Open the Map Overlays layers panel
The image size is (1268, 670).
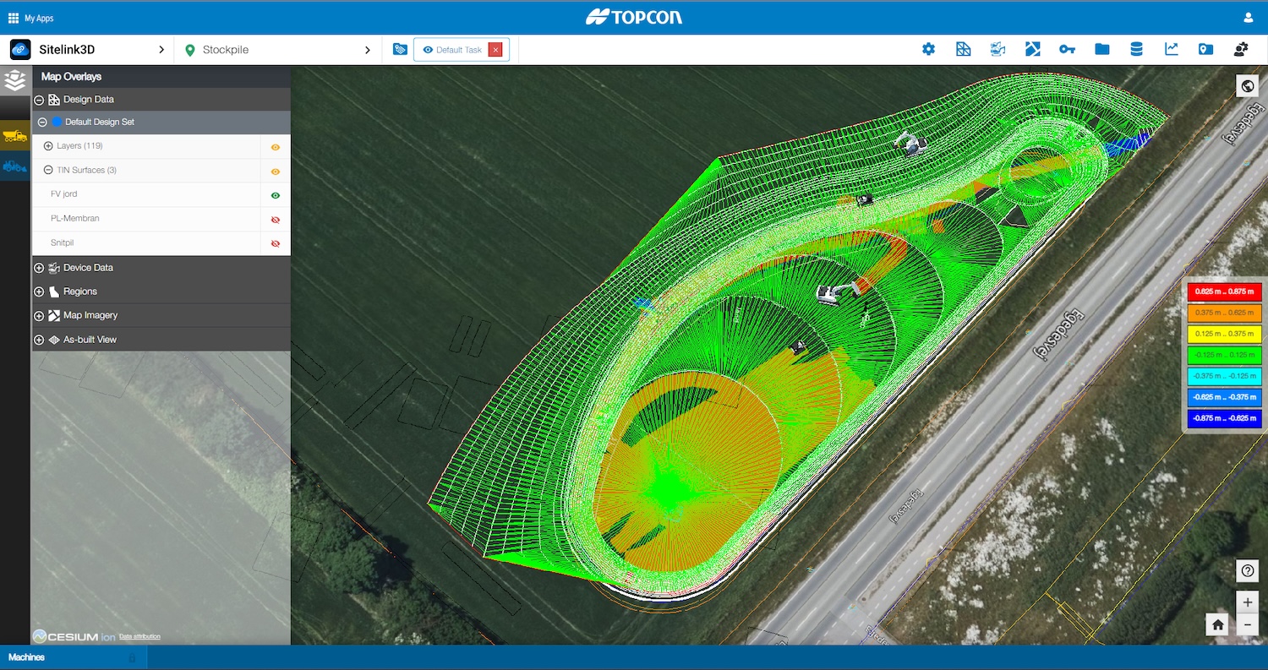coord(15,82)
